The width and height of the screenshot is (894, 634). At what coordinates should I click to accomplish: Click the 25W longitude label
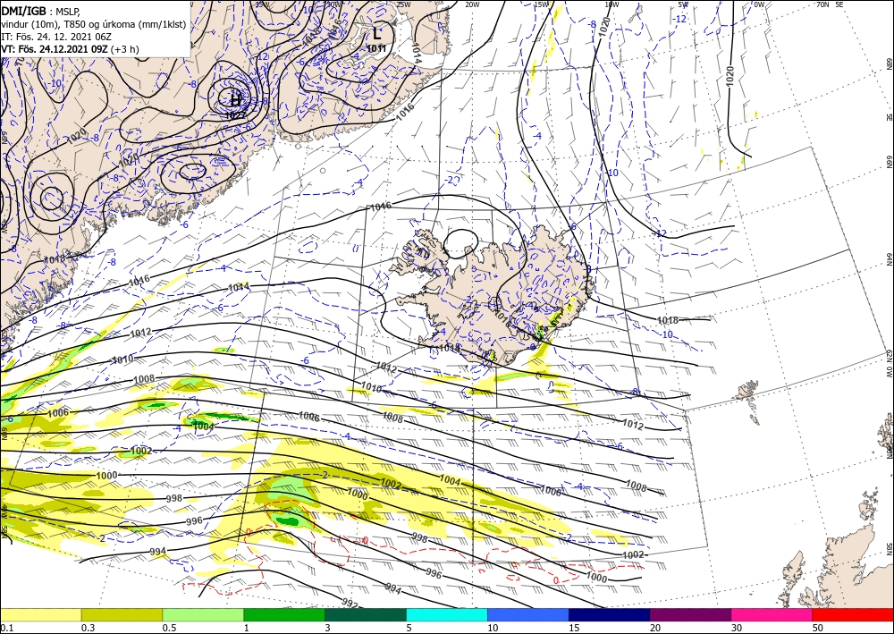[403, 4]
